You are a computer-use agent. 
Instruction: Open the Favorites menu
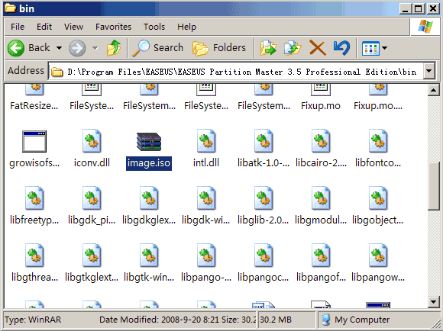click(113, 27)
